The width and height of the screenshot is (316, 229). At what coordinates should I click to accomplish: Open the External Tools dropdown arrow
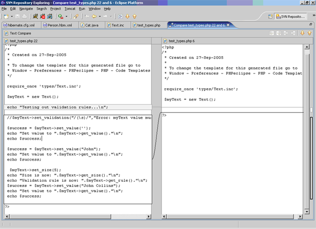tap(66, 16)
